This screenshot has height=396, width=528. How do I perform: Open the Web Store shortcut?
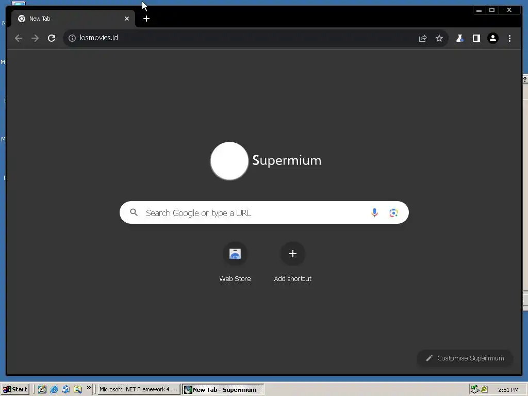(235, 262)
